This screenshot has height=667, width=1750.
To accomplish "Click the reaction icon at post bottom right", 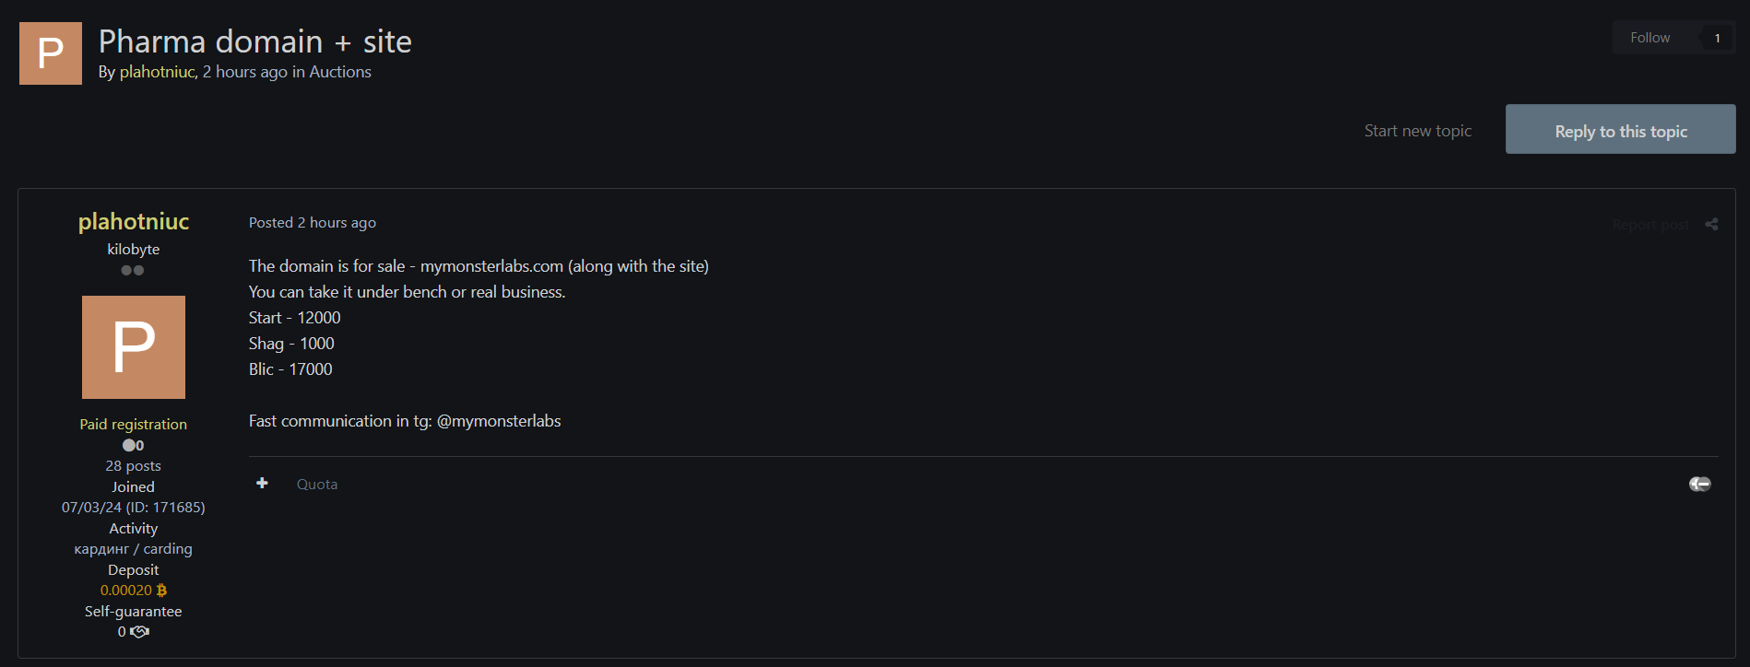I will pos(1699,484).
